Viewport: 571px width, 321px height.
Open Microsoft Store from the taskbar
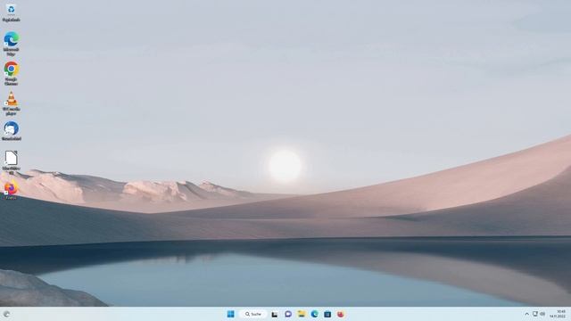click(327, 314)
